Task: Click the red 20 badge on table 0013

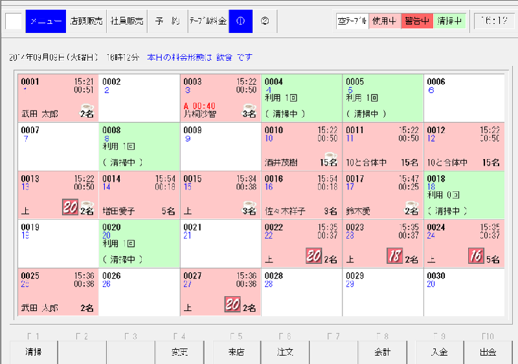Action: click(x=71, y=208)
